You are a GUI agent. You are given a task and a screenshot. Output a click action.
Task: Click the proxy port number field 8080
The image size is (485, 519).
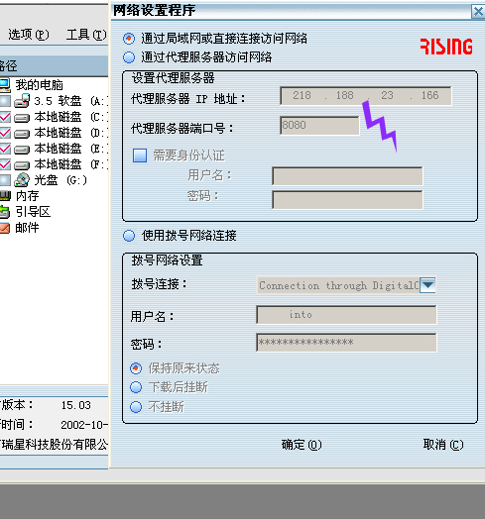319,126
